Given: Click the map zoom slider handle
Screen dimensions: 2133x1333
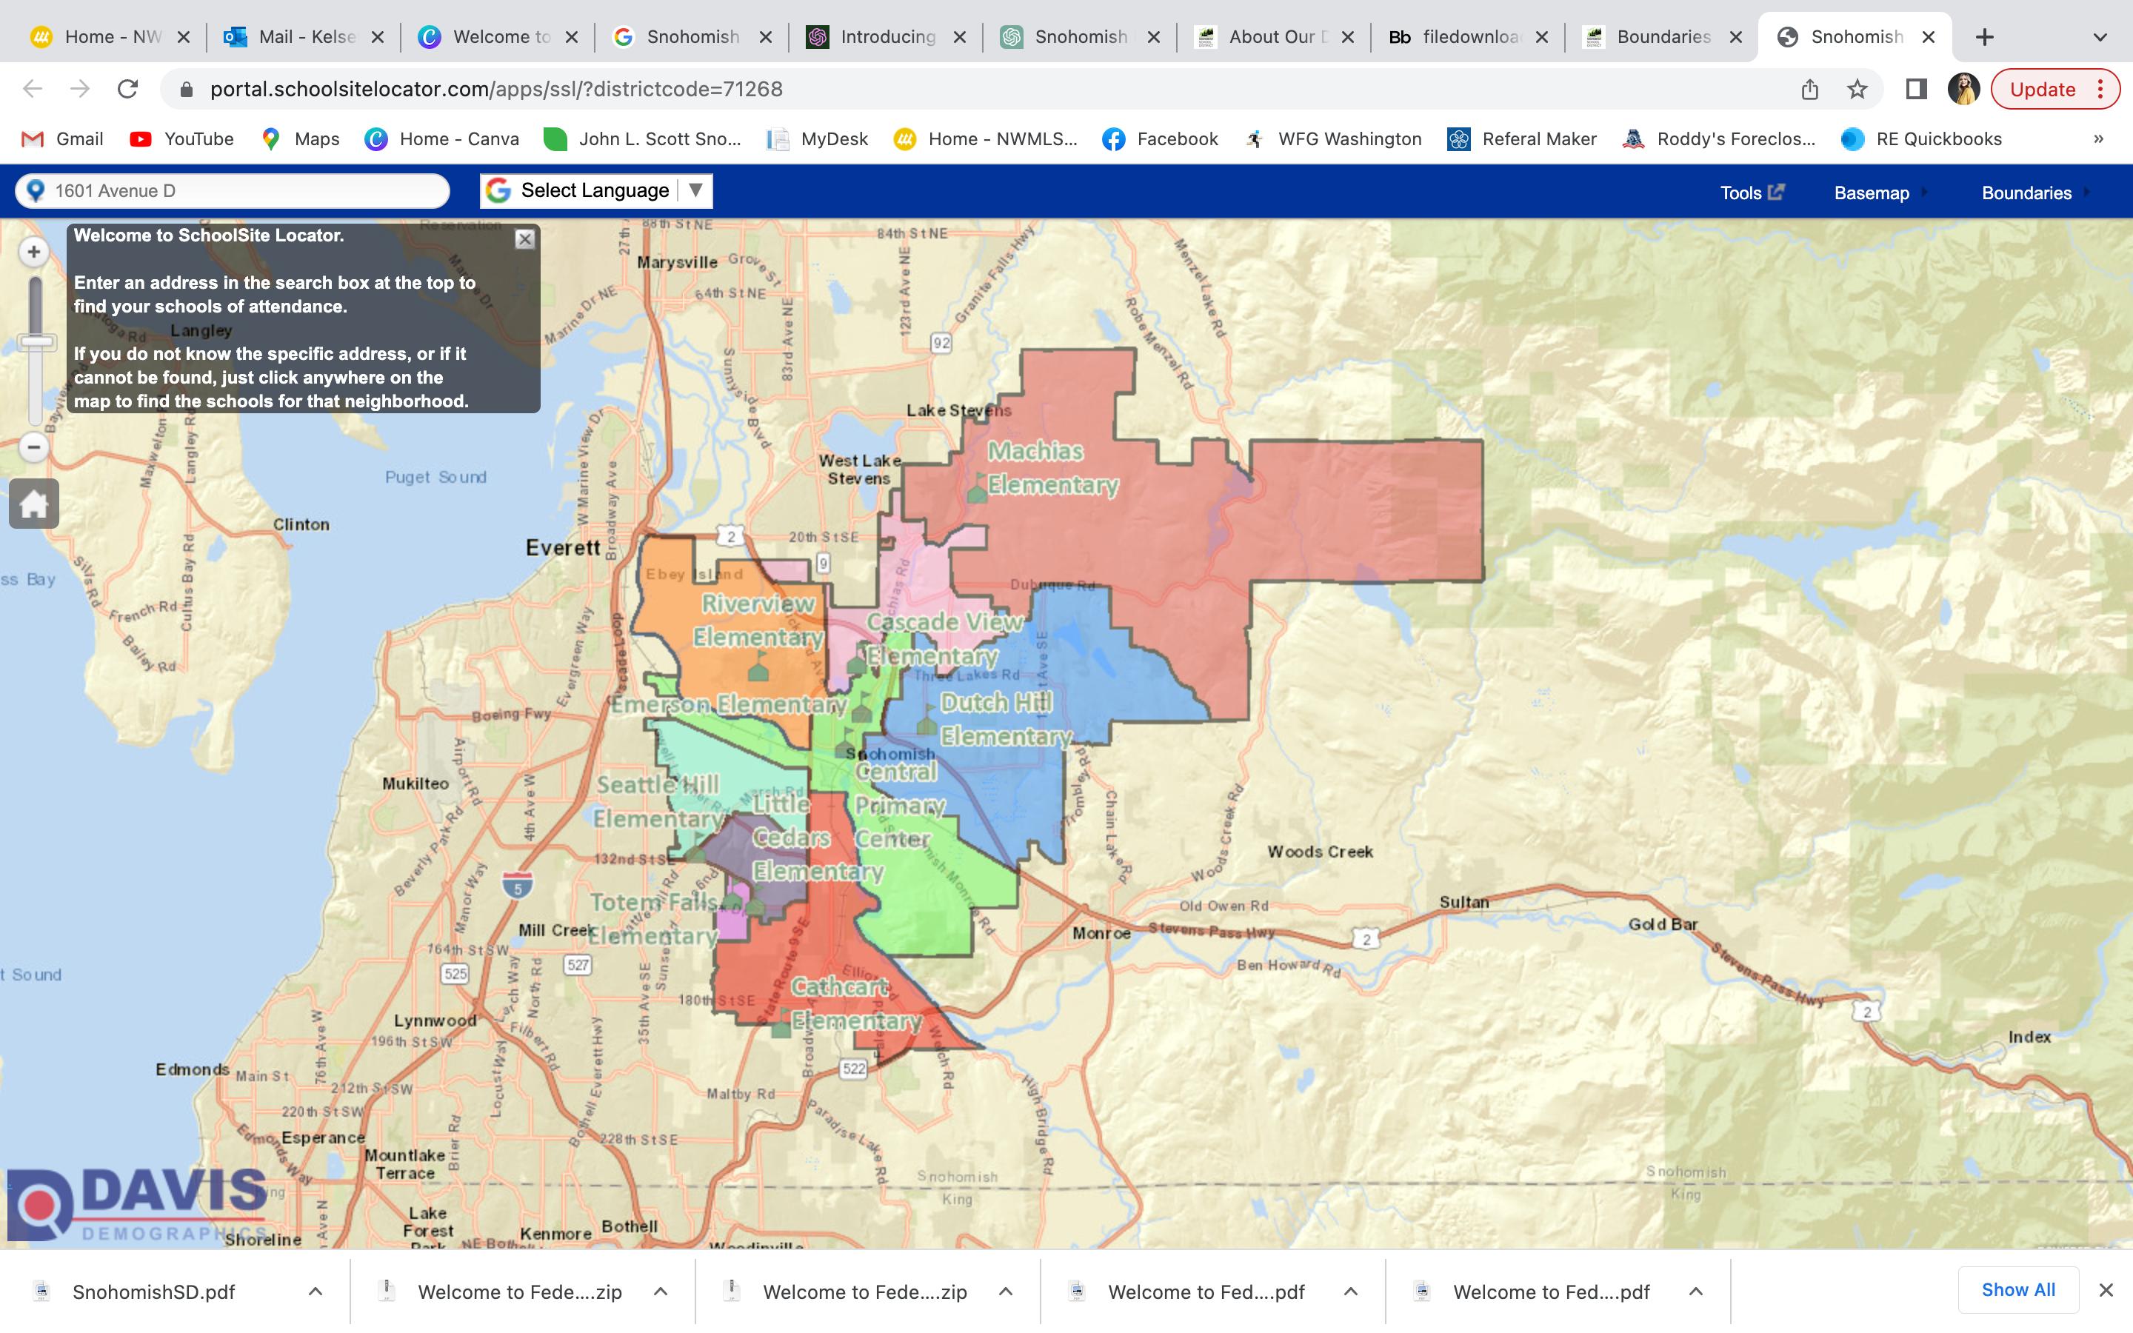Looking at the screenshot, I should pos(36,342).
